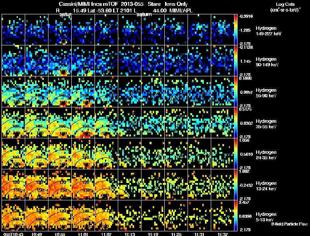Select the 10:55 time label
This screenshot has width=310, height=236.
[x=60, y=234]
